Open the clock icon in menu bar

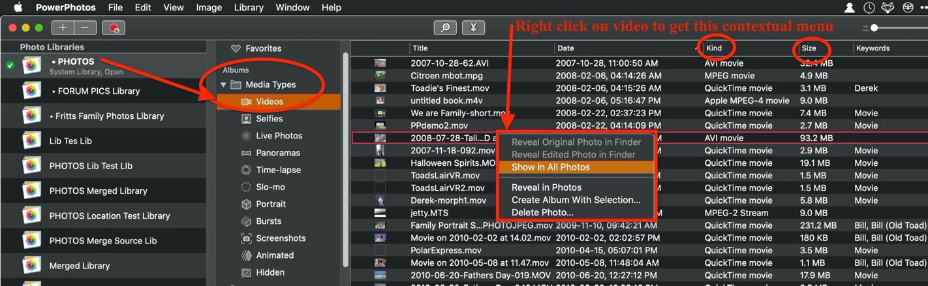869,8
